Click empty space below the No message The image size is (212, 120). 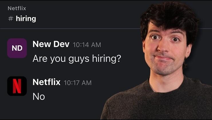(54, 111)
